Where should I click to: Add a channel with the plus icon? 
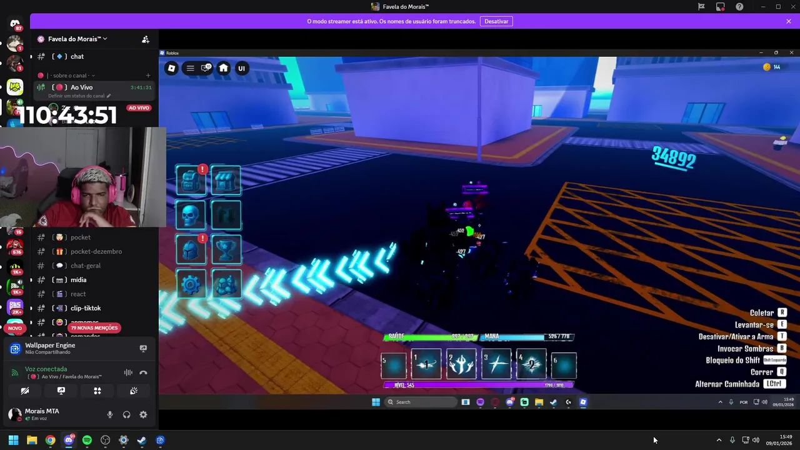click(148, 76)
